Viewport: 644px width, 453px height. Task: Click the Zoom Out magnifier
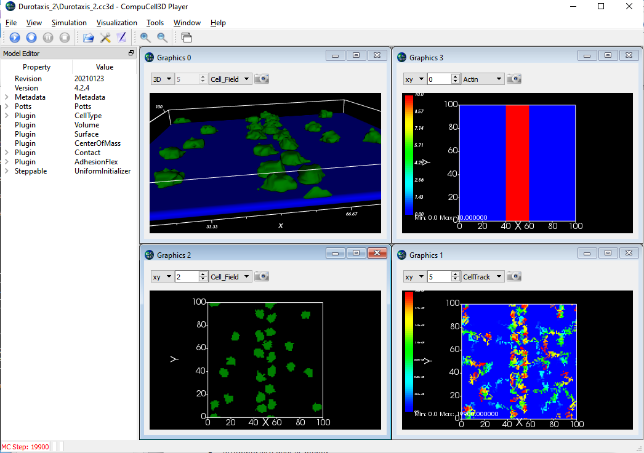pos(162,38)
